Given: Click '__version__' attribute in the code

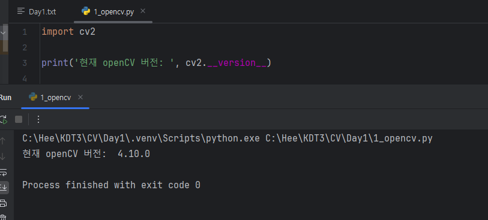Looking at the screenshot, I should [237, 63].
